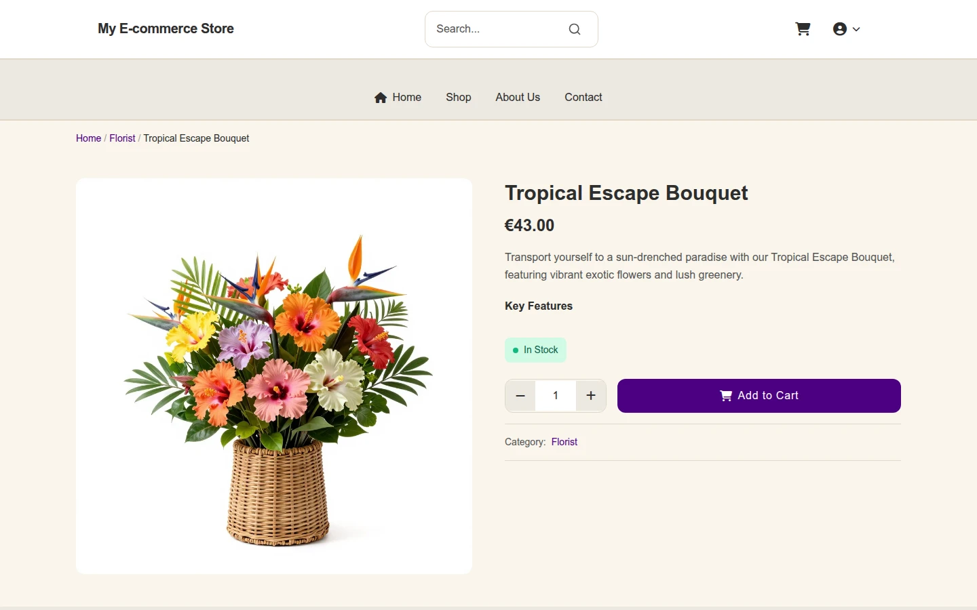Image resolution: width=977 pixels, height=610 pixels.
Task: Go to the My E-commerce Store logo
Action: [x=166, y=28]
